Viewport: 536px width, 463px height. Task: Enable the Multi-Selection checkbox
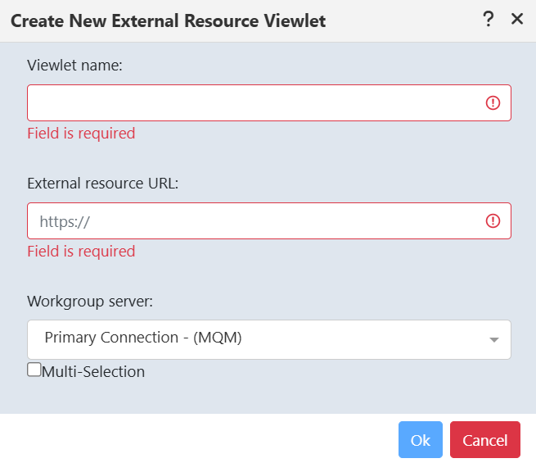[x=34, y=370]
